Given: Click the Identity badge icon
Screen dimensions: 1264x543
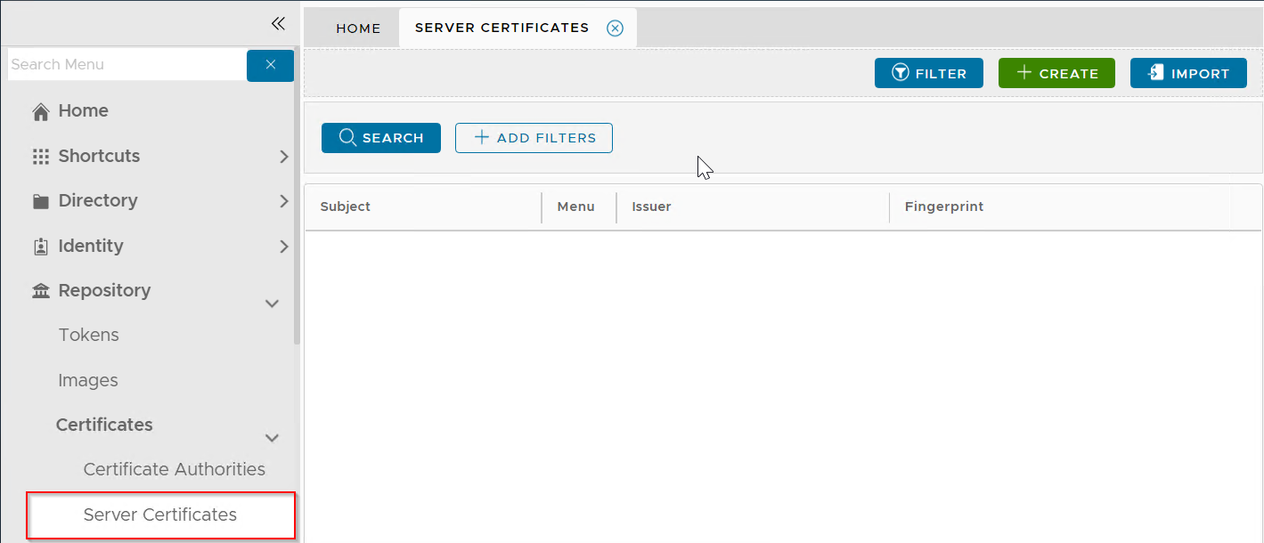Looking at the screenshot, I should click(x=40, y=247).
